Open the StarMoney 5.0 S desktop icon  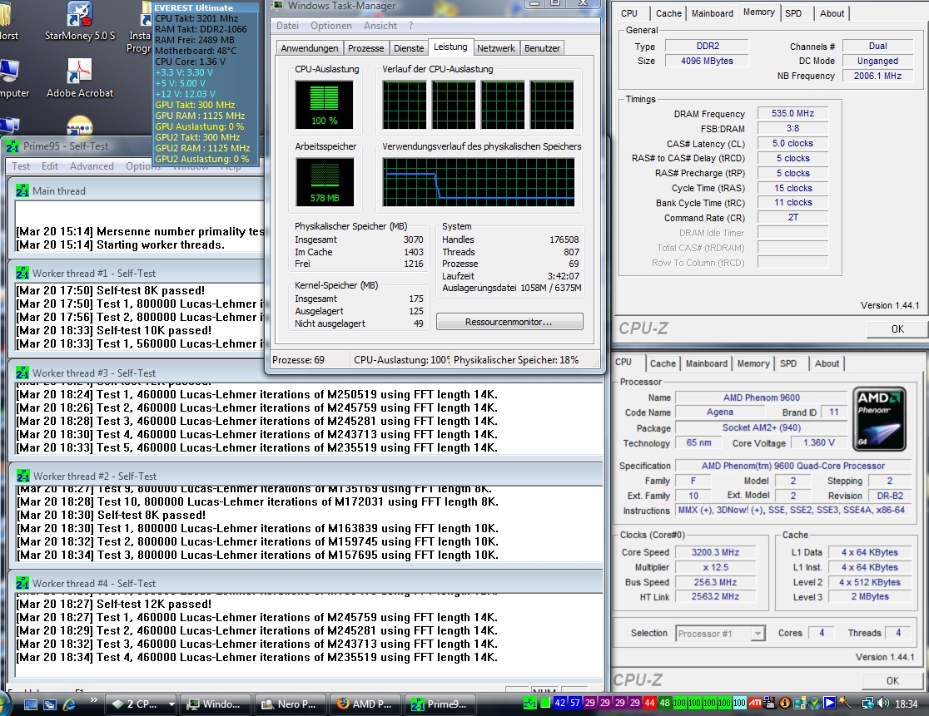[79, 22]
